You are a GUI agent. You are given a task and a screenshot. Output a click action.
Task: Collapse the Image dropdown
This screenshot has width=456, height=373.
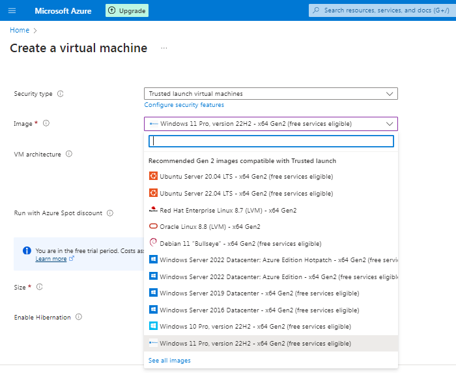pyautogui.click(x=390, y=124)
